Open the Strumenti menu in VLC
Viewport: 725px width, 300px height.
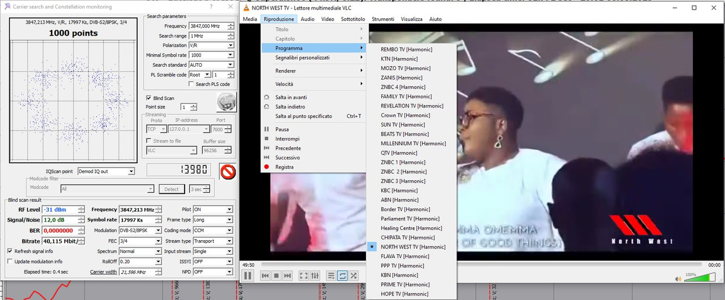[x=383, y=19]
